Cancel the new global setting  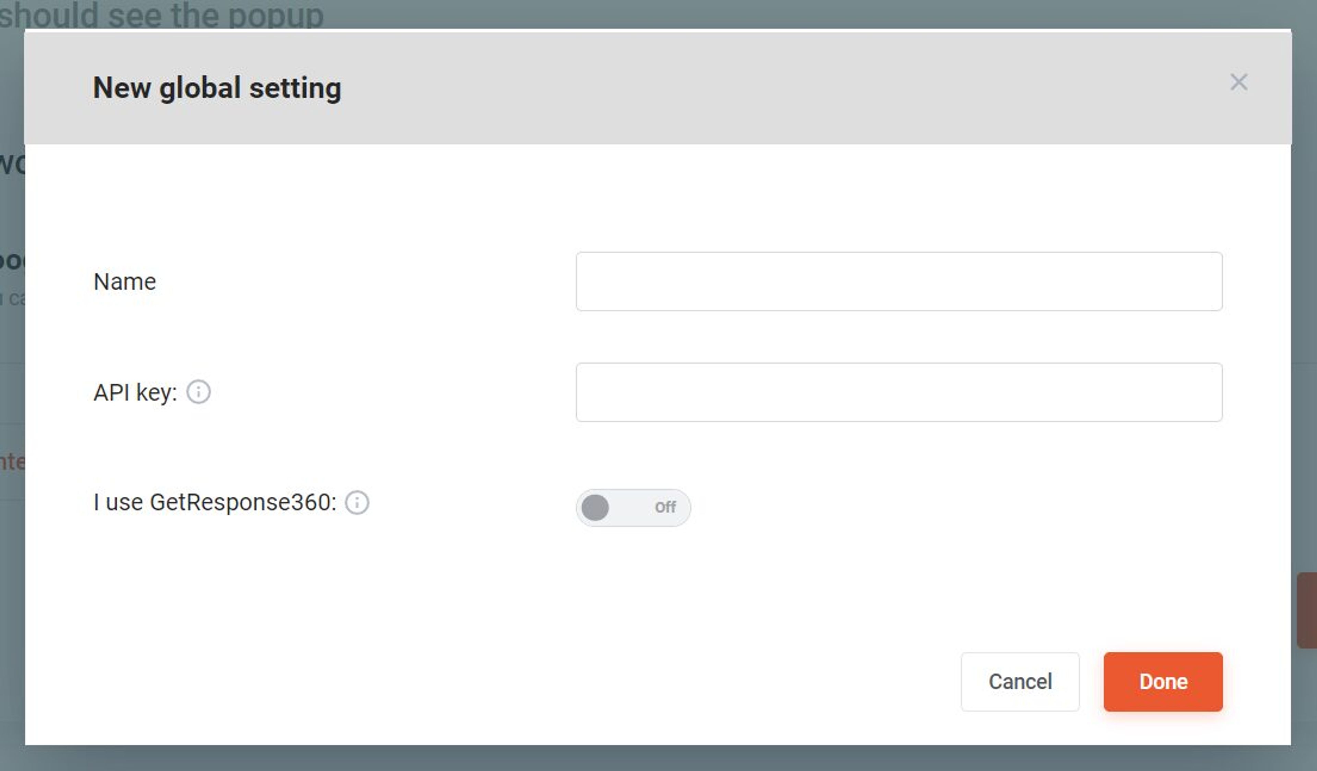(x=1020, y=681)
